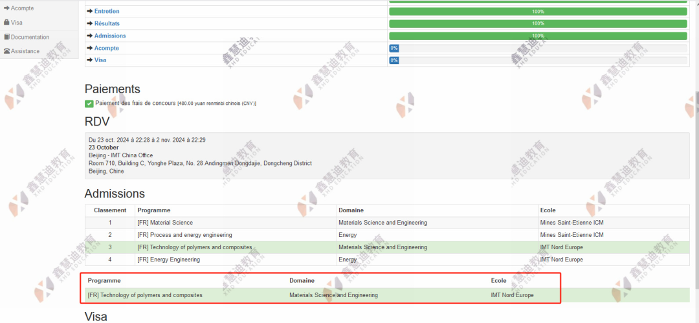Click the Résultats 100% progress bar
Screen dimensions: 699x323
[x=538, y=23]
